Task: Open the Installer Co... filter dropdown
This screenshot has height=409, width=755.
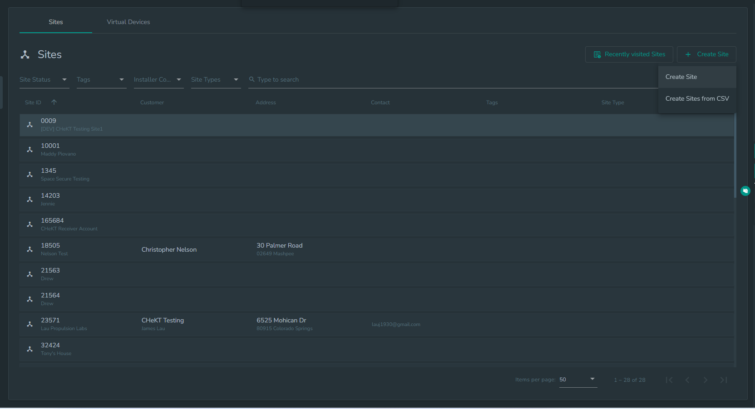Action: click(158, 80)
